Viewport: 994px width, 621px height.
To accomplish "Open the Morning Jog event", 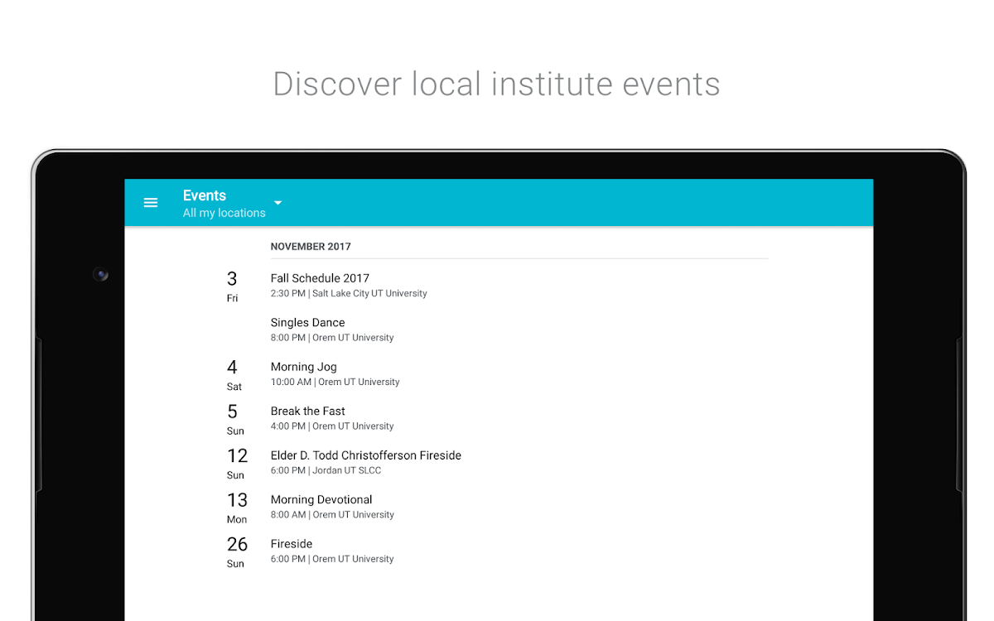I will [303, 367].
